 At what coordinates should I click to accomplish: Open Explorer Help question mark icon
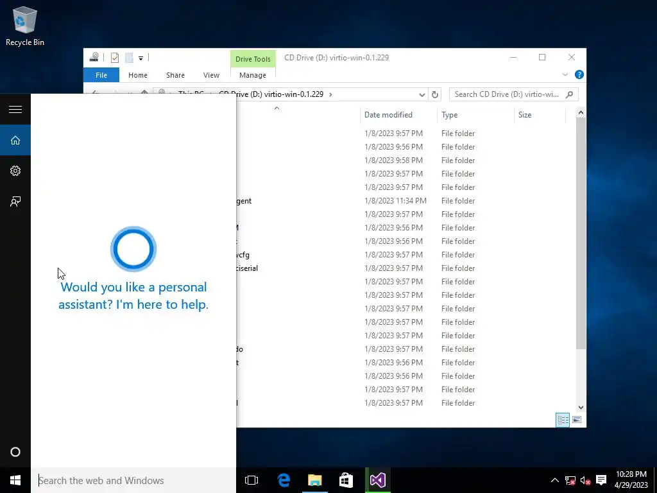(579, 74)
